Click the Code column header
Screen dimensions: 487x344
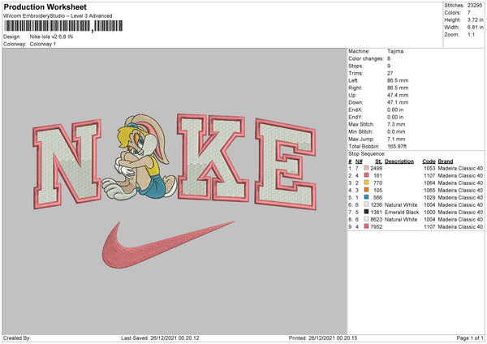pos(429,160)
